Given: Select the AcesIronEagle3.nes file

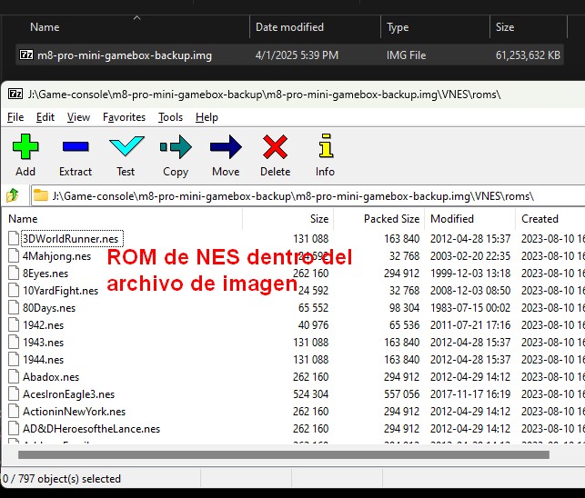Looking at the screenshot, I should pos(68,394).
